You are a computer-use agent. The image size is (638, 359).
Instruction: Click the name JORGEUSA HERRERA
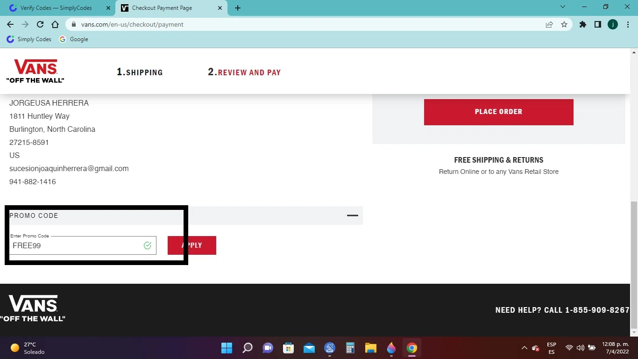[49, 103]
